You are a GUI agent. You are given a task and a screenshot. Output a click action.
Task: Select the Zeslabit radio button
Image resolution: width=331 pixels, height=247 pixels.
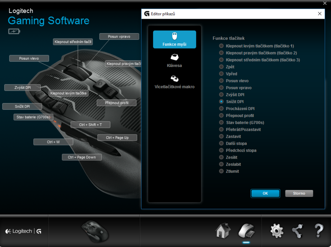coord(221,165)
